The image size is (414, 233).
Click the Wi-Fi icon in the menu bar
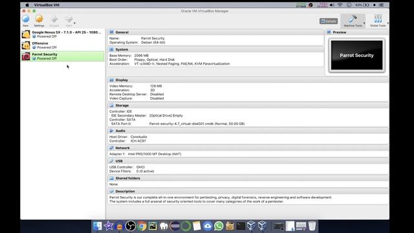[340, 5]
